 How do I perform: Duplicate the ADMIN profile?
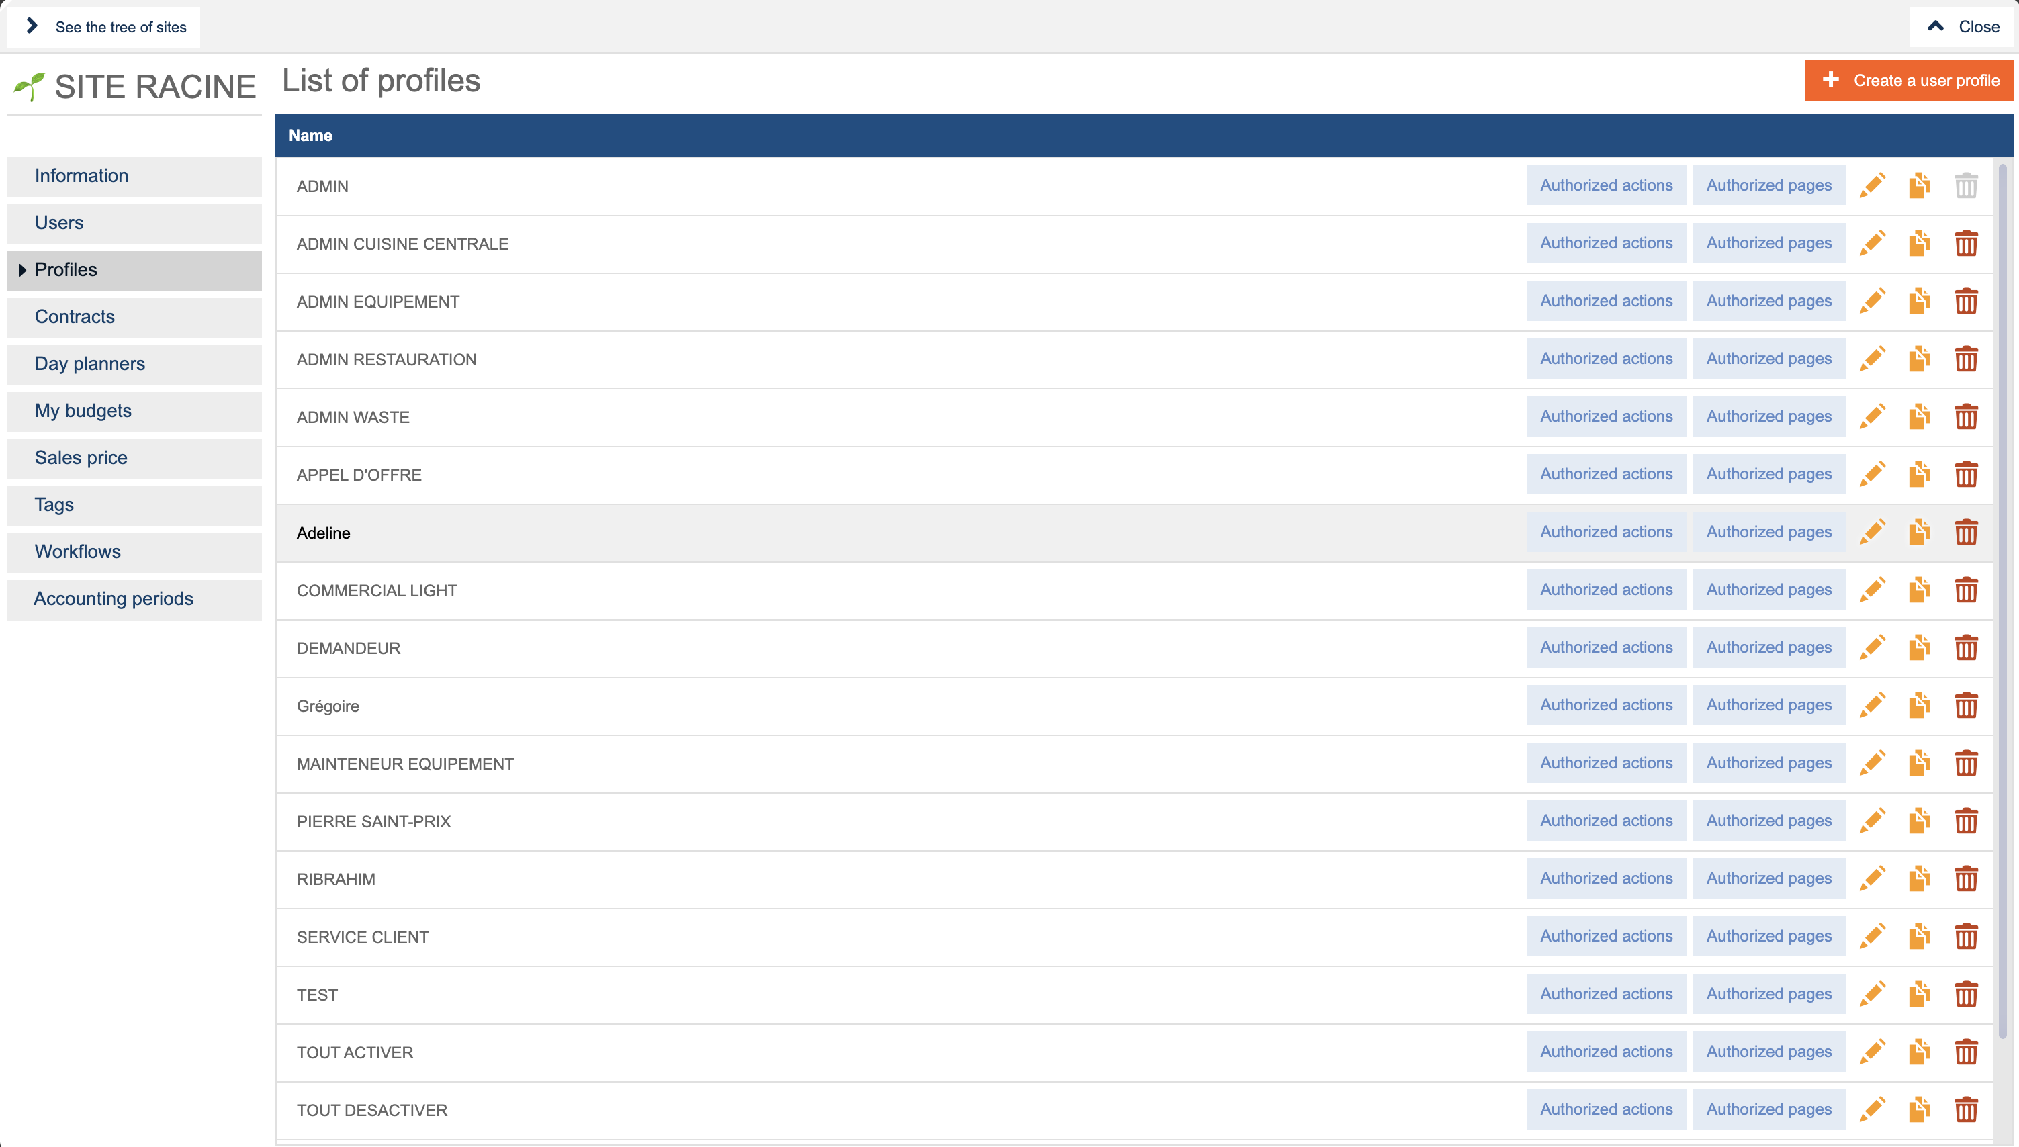tap(1919, 186)
